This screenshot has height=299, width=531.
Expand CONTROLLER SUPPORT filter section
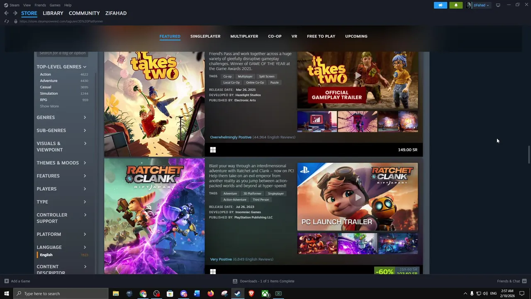pyautogui.click(x=61, y=218)
